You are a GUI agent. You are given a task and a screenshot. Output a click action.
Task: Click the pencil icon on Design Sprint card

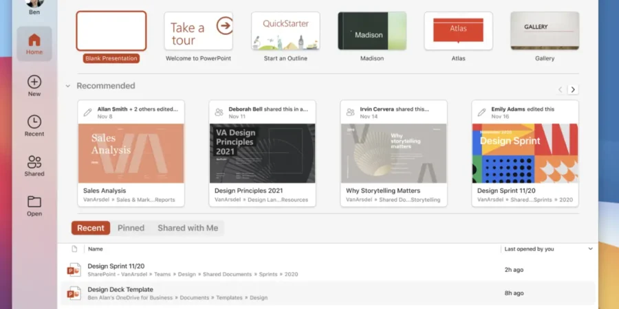[481, 113]
